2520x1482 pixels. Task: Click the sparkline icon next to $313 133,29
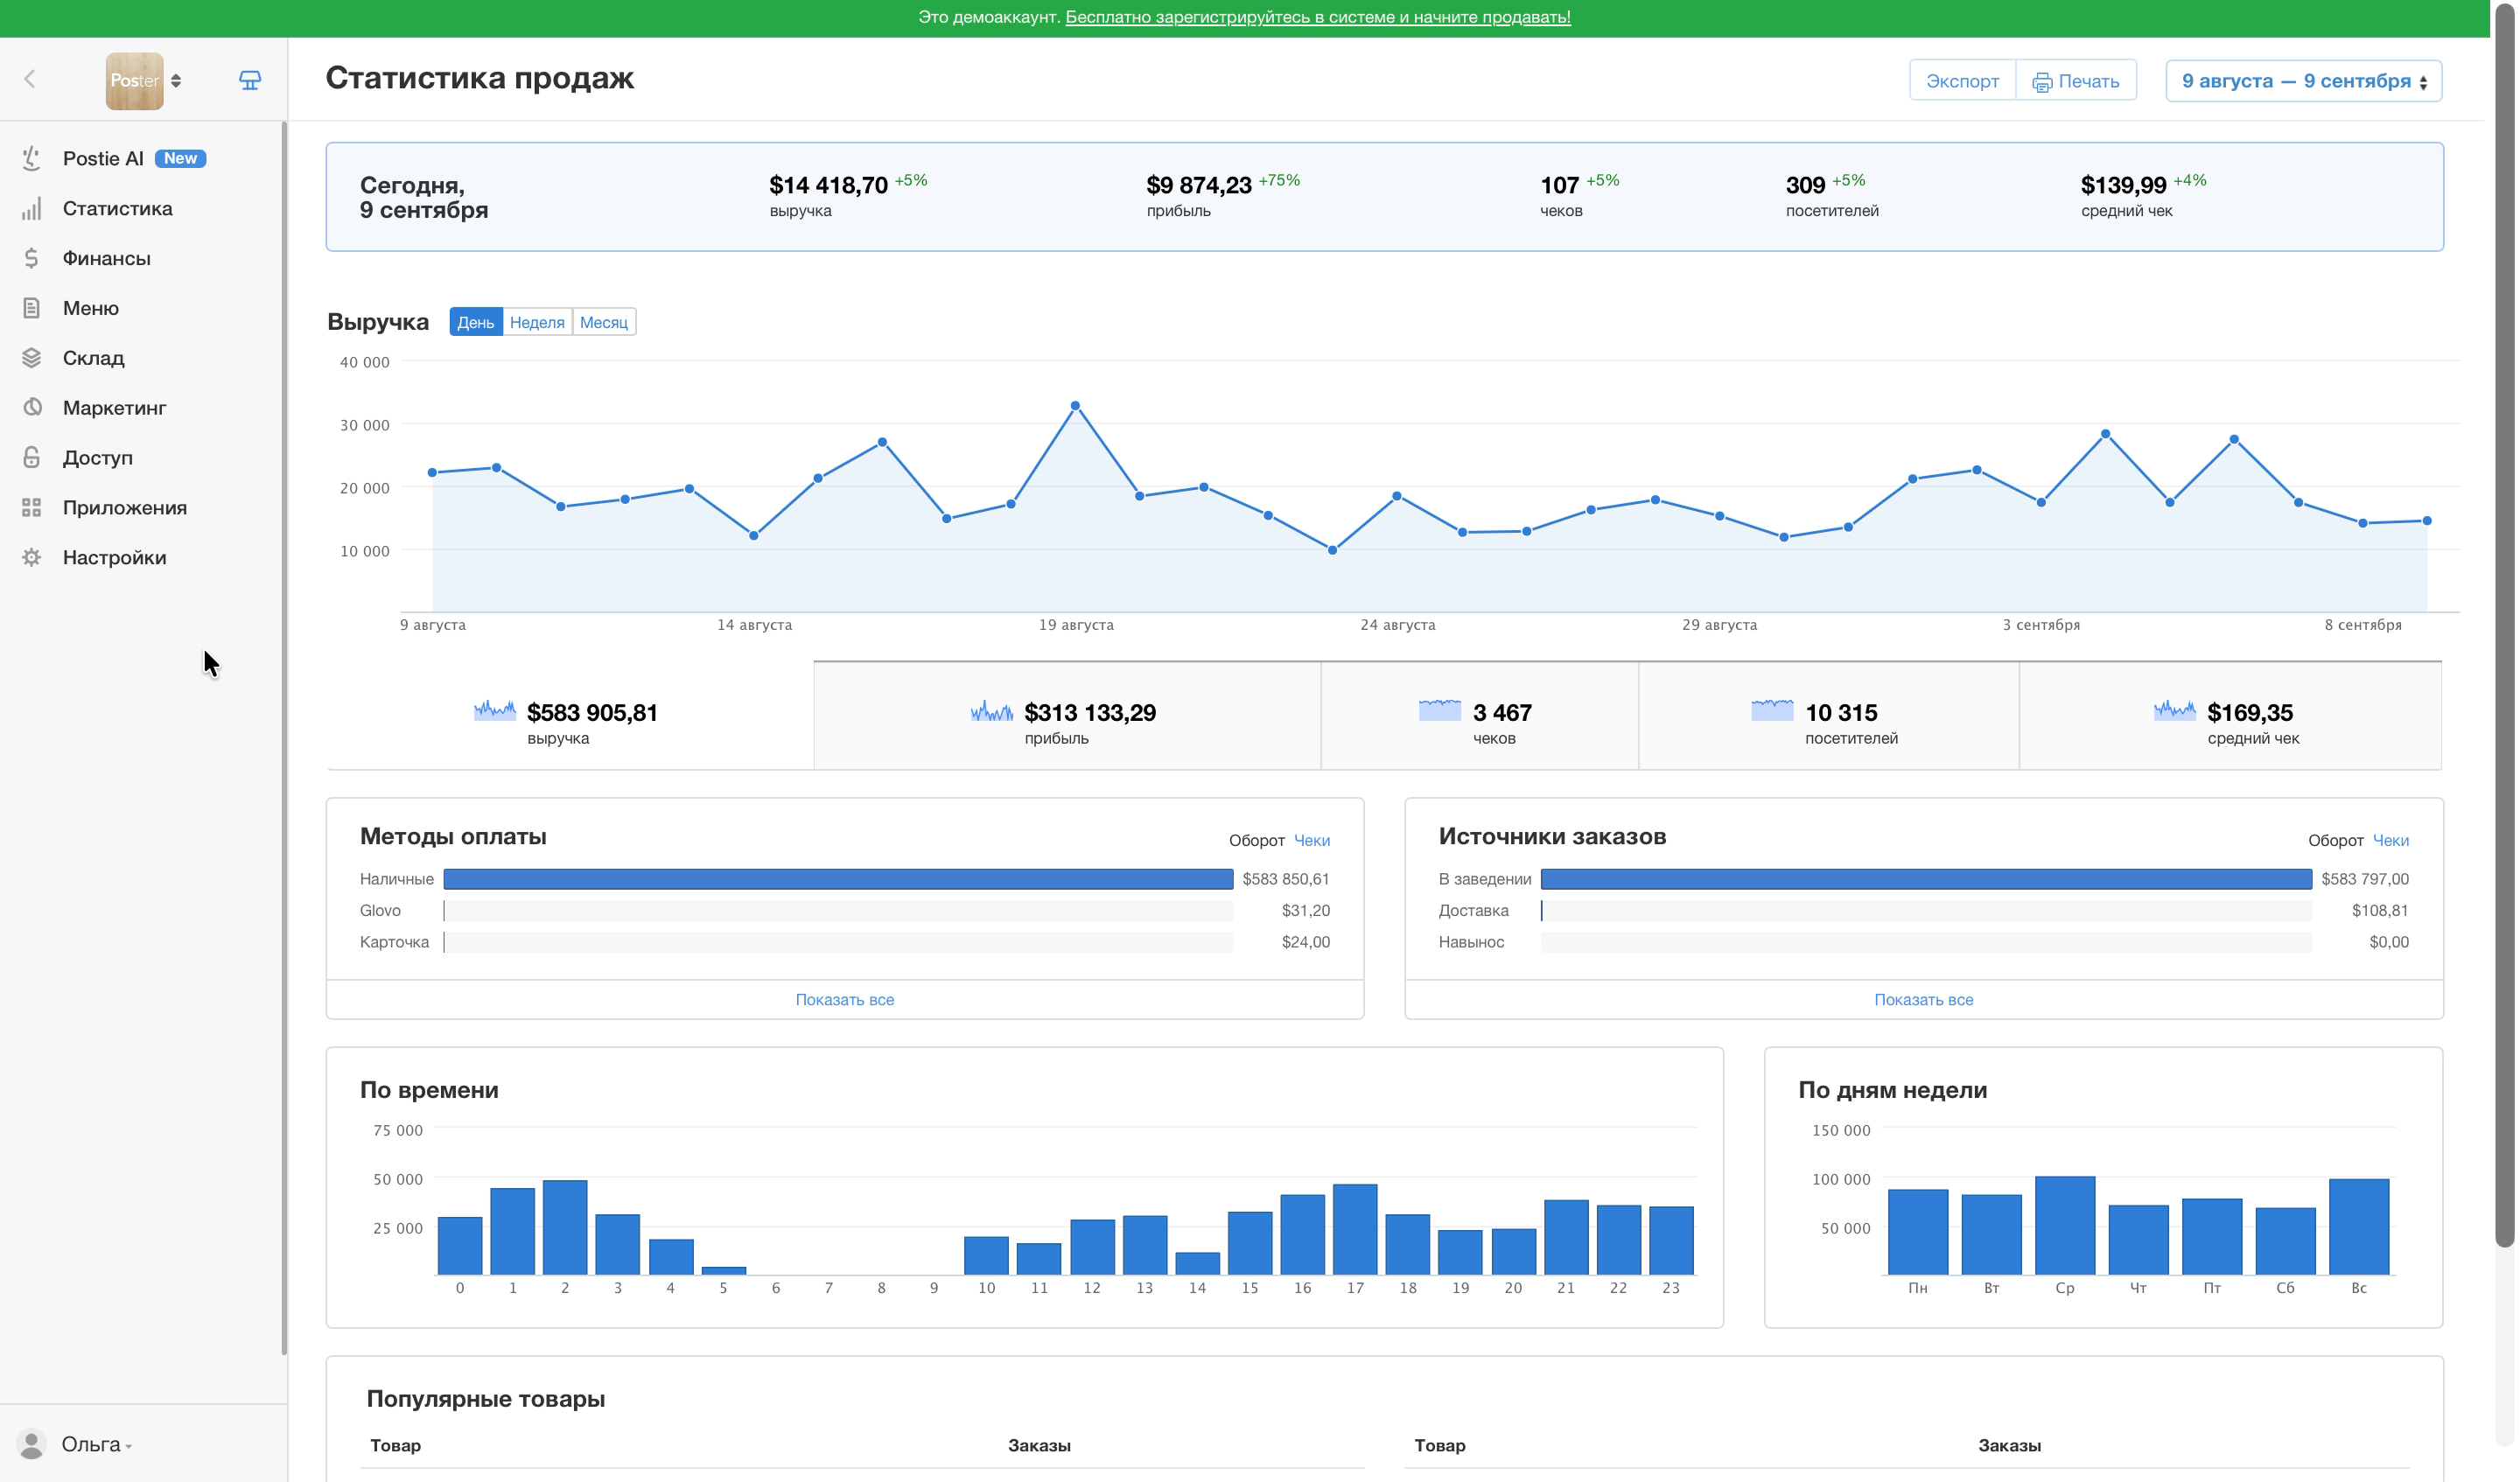click(991, 710)
